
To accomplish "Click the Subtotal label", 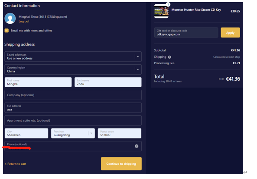I will (160, 50).
